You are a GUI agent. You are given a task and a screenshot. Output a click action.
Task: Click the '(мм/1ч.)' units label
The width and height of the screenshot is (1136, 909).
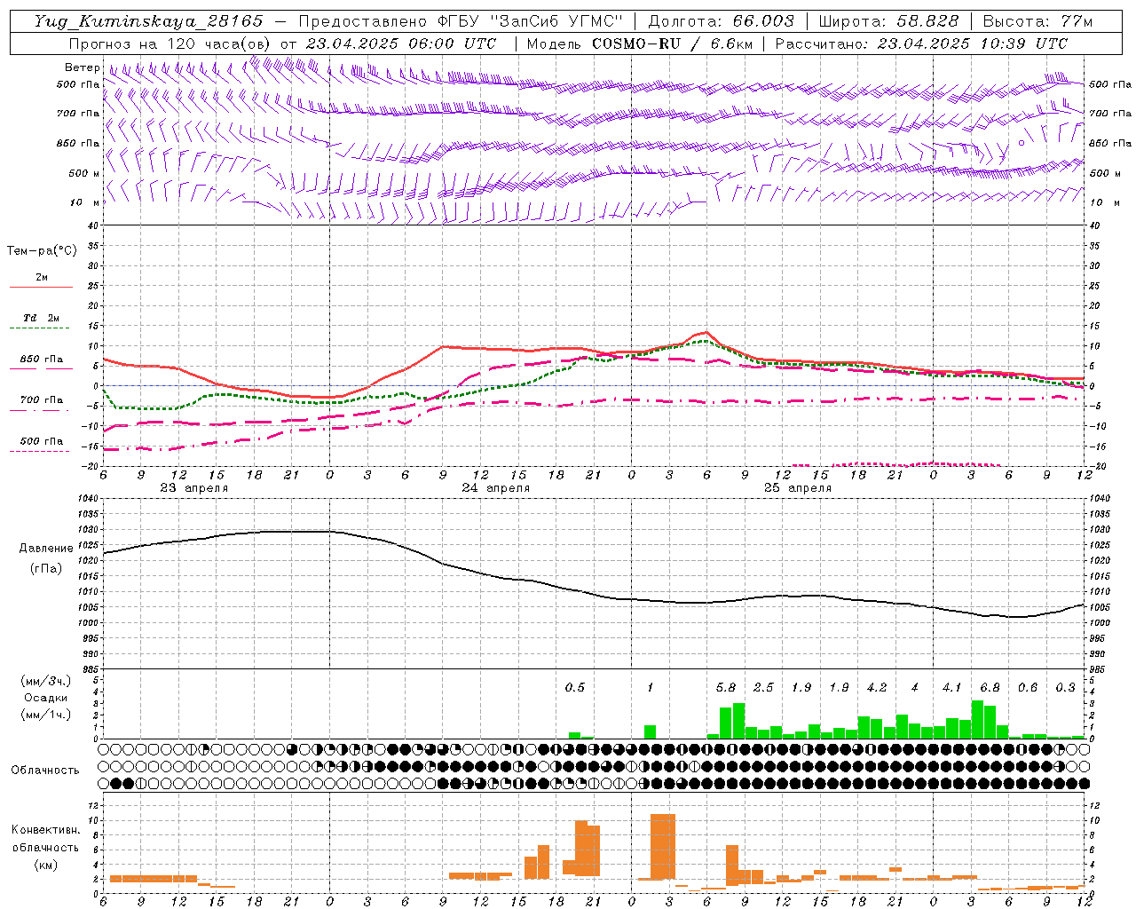pyautogui.click(x=45, y=715)
